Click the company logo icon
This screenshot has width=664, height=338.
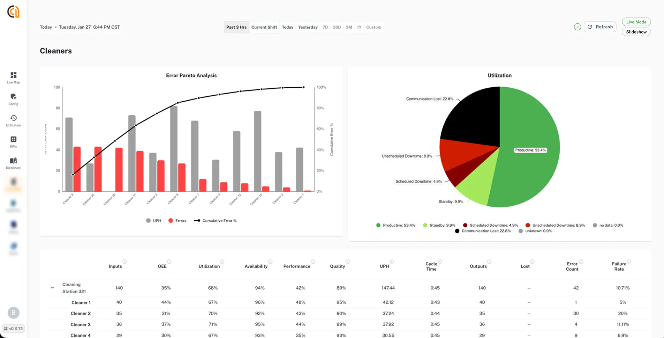coord(13,12)
